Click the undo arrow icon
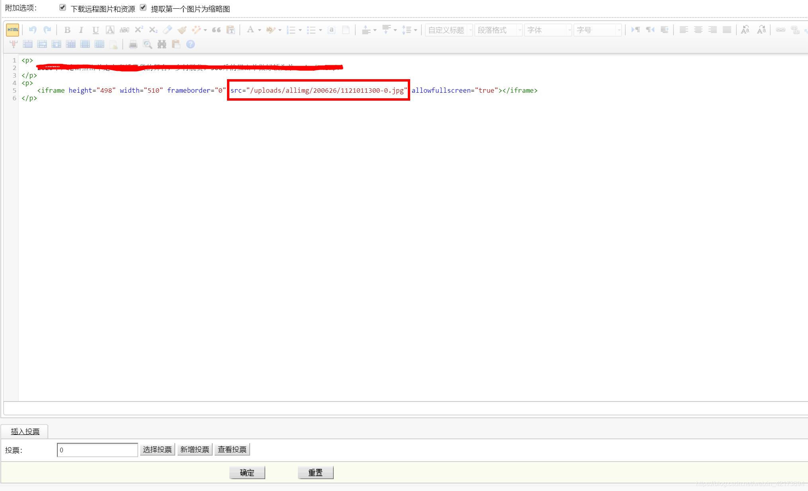Viewport: 808px width, 491px height. [33, 30]
